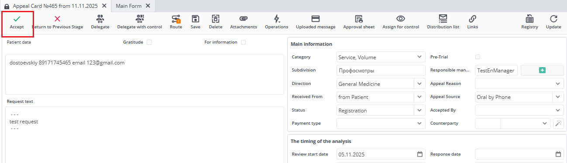The width and height of the screenshot is (567, 163).
Task: Click the Accept checkmark icon
Action: click(x=17, y=19)
